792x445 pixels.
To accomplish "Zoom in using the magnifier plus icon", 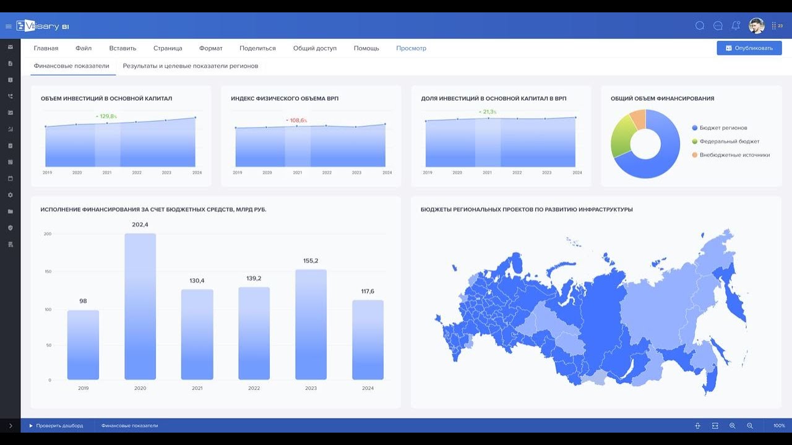I will pyautogui.click(x=732, y=426).
